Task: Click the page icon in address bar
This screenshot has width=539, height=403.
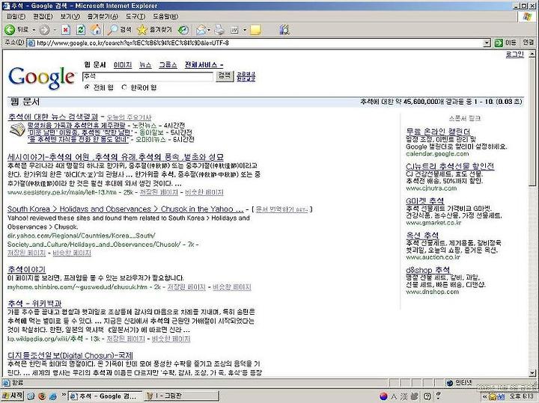Action: point(31,43)
